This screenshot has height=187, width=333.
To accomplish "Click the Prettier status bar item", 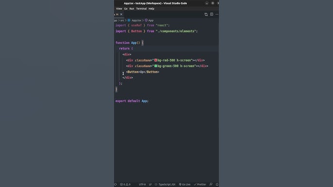I will tap(200, 185).
